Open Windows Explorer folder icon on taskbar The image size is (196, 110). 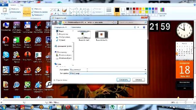59,107
